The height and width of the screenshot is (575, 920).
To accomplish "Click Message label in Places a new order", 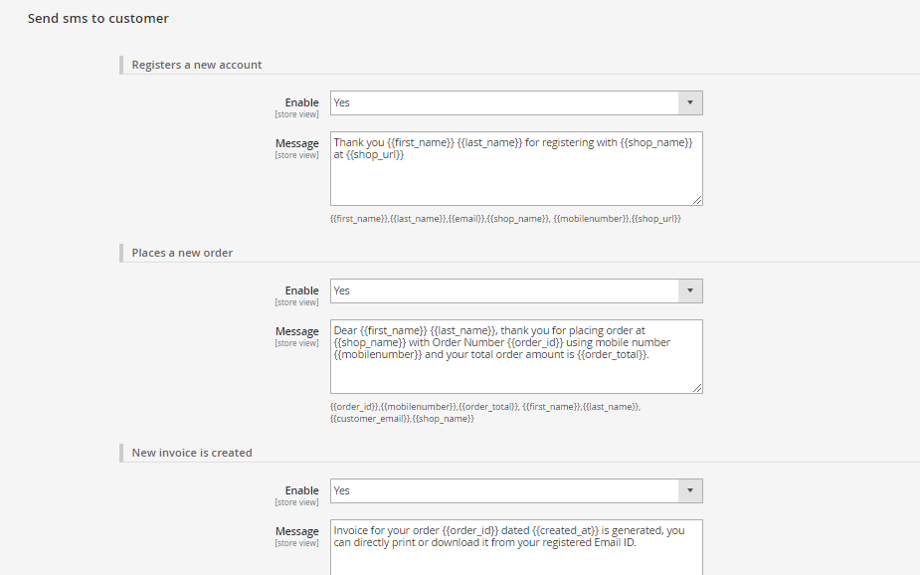I will (x=297, y=331).
